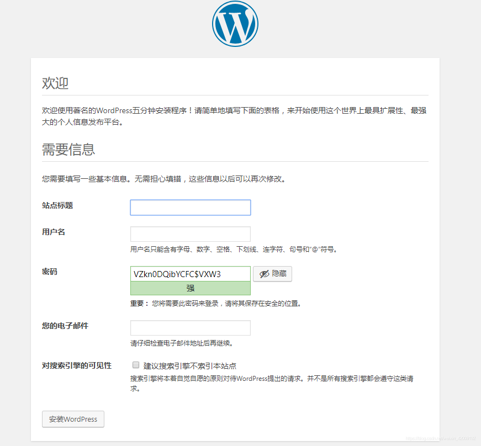The image size is (481, 446).
Task: Click the WordPress logo at top
Action: coord(235,24)
